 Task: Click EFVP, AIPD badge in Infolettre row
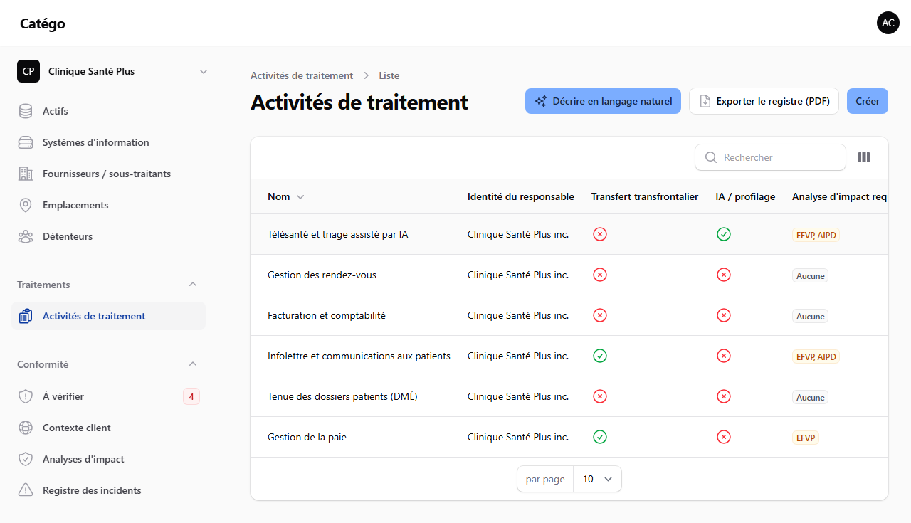point(816,356)
